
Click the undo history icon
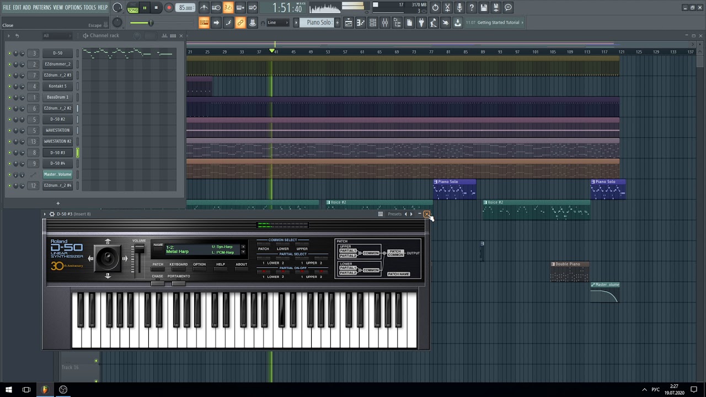click(x=435, y=8)
